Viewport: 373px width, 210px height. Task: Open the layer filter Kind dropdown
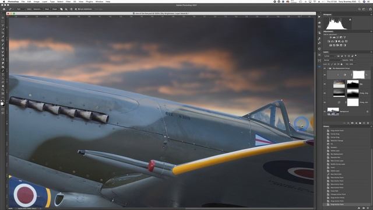[x=330, y=56]
